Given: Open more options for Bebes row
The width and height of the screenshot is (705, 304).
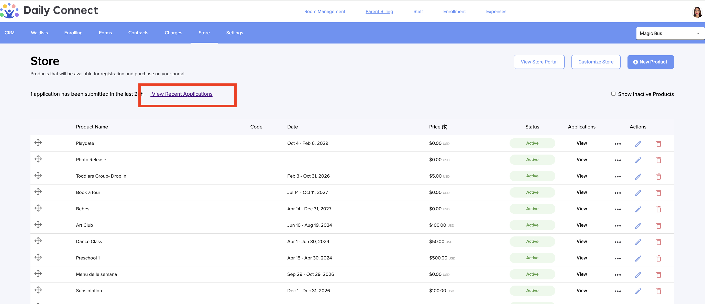Looking at the screenshot, I should coord(618,209).
